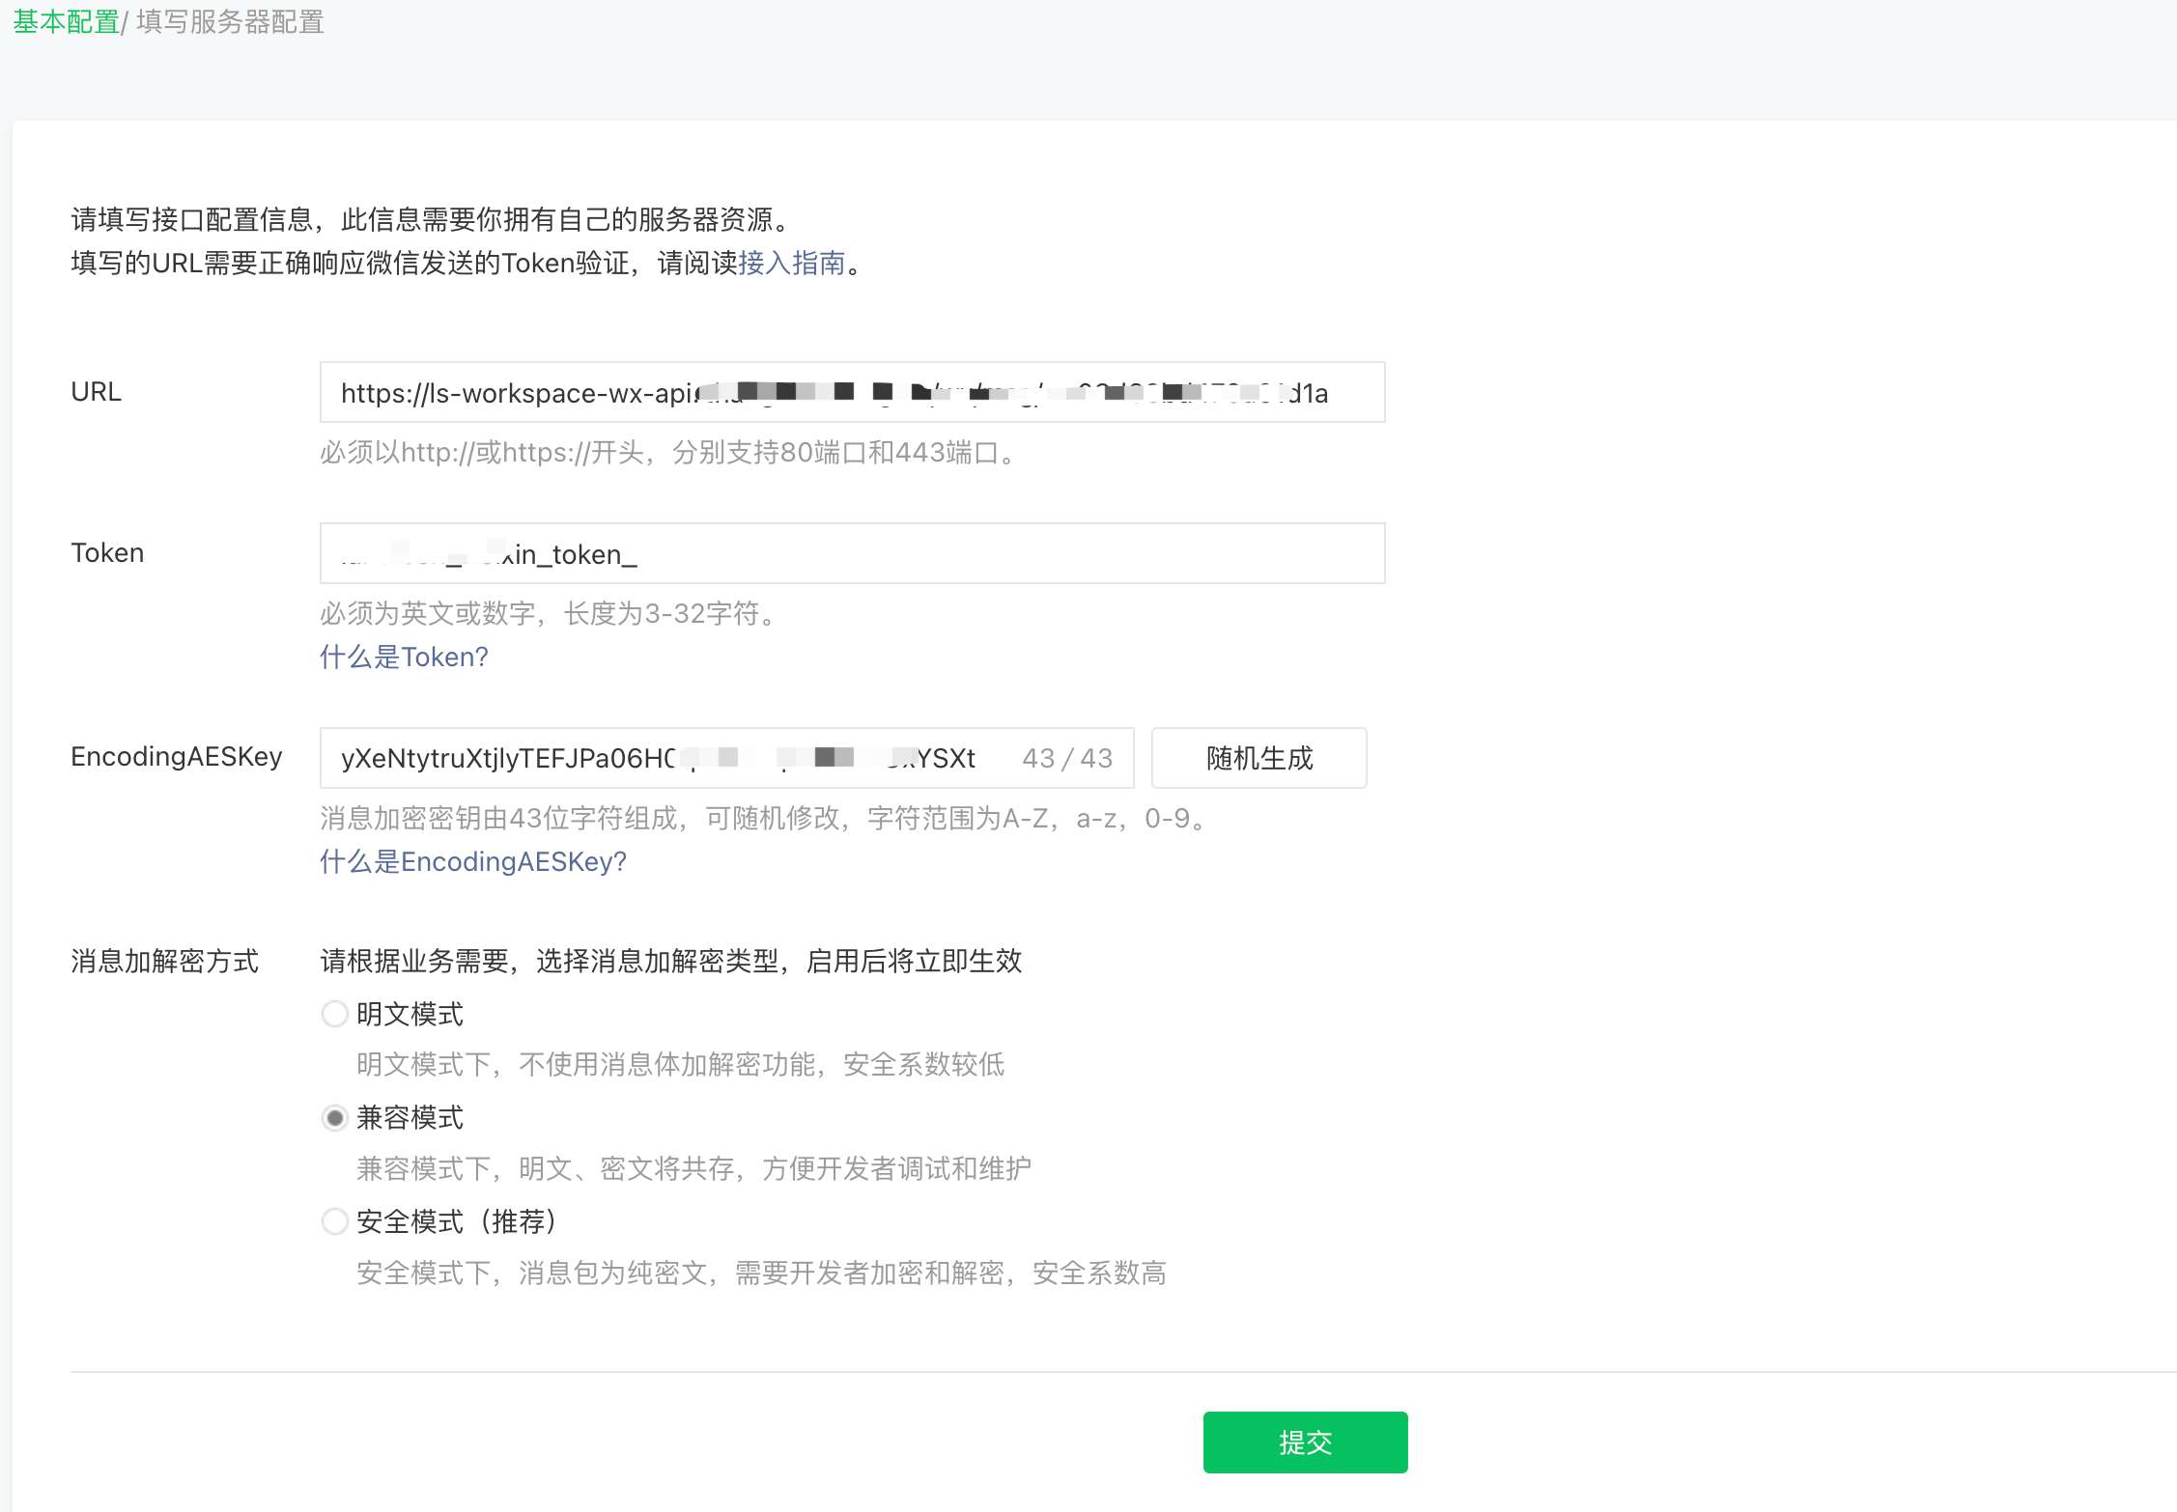This screenshot has height=1512, width=2177.
Task: Open the 什么是EncodingAESKey? help link
Action: click(472, 861)
